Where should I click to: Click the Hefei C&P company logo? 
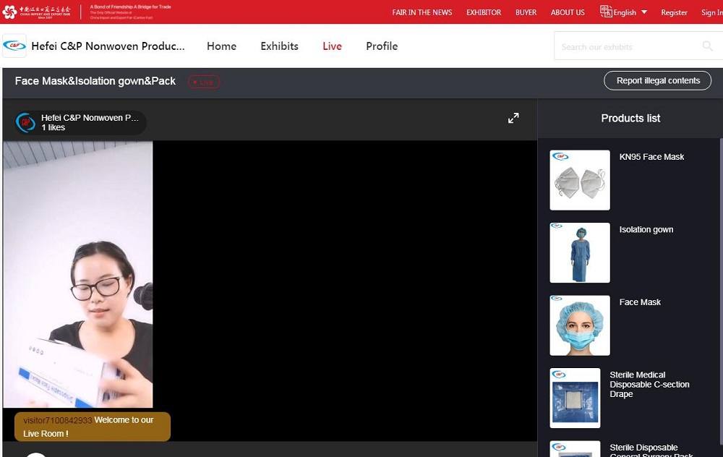(14, 46)
